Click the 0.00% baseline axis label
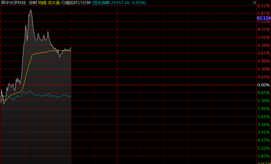This screenshot has width=271, height=164. [263, 85]
